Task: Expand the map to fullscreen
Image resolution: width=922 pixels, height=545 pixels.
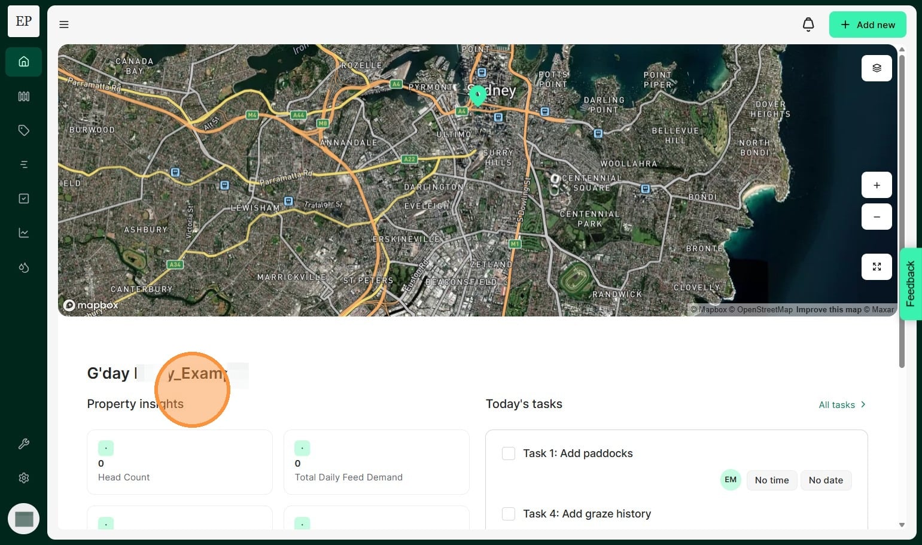Action: (877, 267)
